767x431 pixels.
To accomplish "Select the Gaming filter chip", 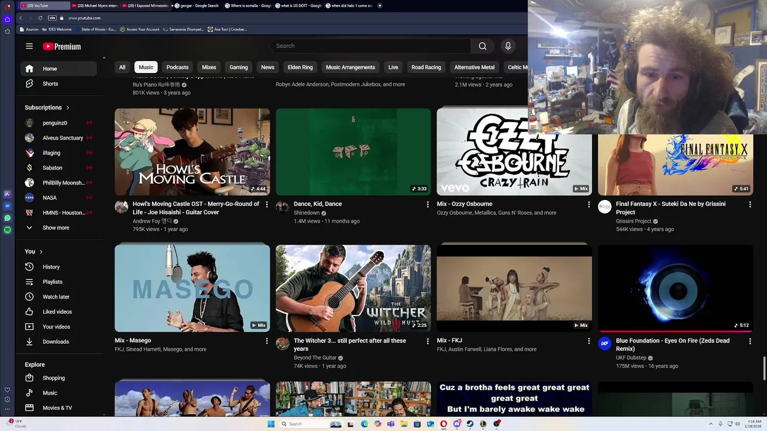I will point(238,67).
